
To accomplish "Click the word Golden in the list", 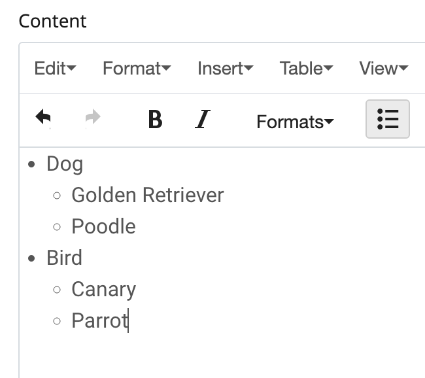I will pos(104,195).
